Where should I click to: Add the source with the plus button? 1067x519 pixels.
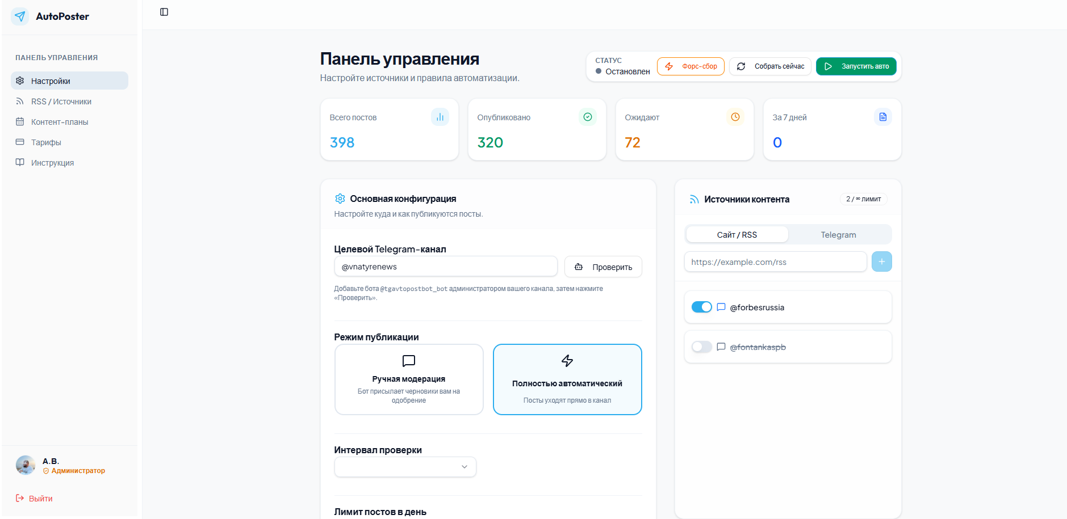(x=882, y=261)
